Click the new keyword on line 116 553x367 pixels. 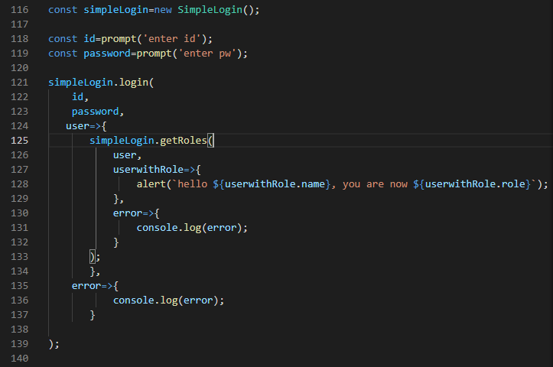click(163, 10)
